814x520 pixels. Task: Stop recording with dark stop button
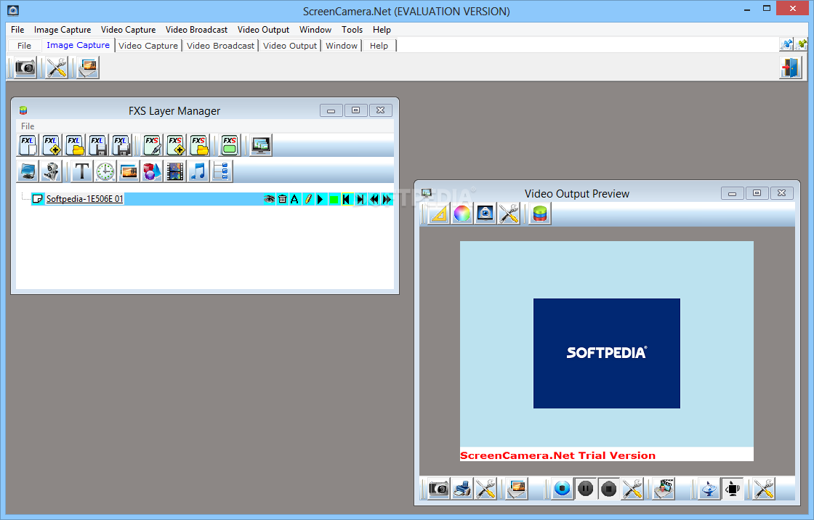pos(608,488)
